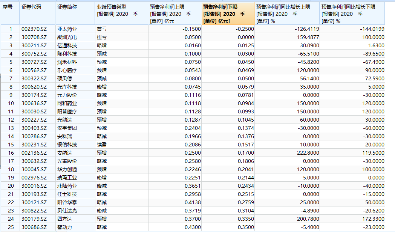Select stock code 300211.SZ
Screen dimensions: 395x232
[34, 46]
